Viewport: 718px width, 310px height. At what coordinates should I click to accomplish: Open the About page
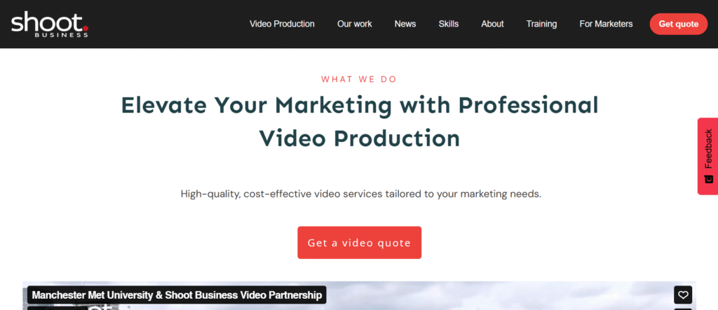pyautogui.click(x=492, y=24)
